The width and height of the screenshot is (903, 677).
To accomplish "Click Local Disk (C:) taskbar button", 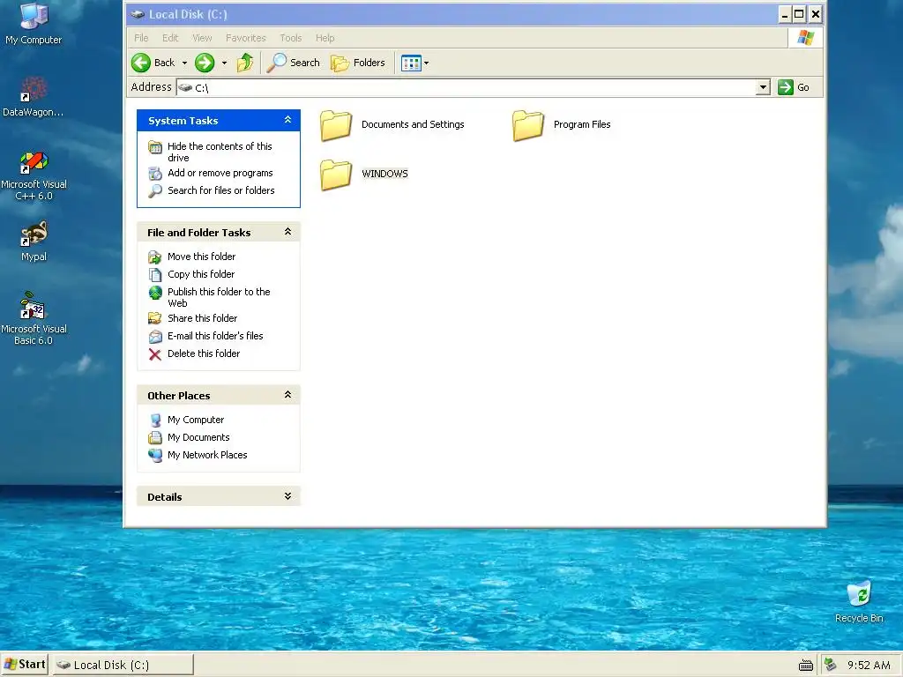I will pyautogui.click(x=123, y=665).
